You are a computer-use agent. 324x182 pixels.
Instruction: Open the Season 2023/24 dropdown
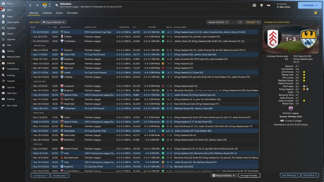pos(218,22)
